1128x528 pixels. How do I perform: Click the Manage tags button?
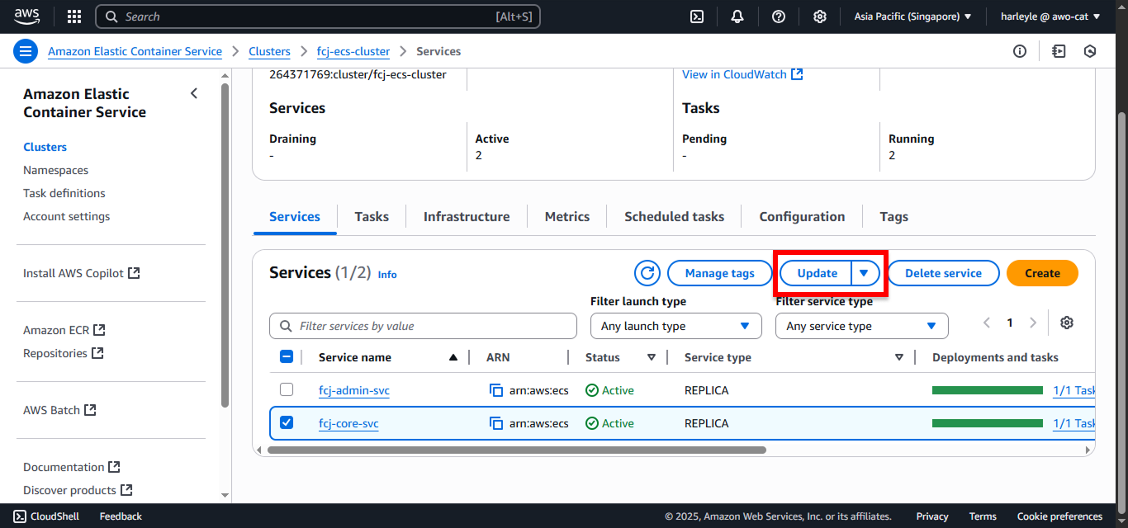pos(720,273)
